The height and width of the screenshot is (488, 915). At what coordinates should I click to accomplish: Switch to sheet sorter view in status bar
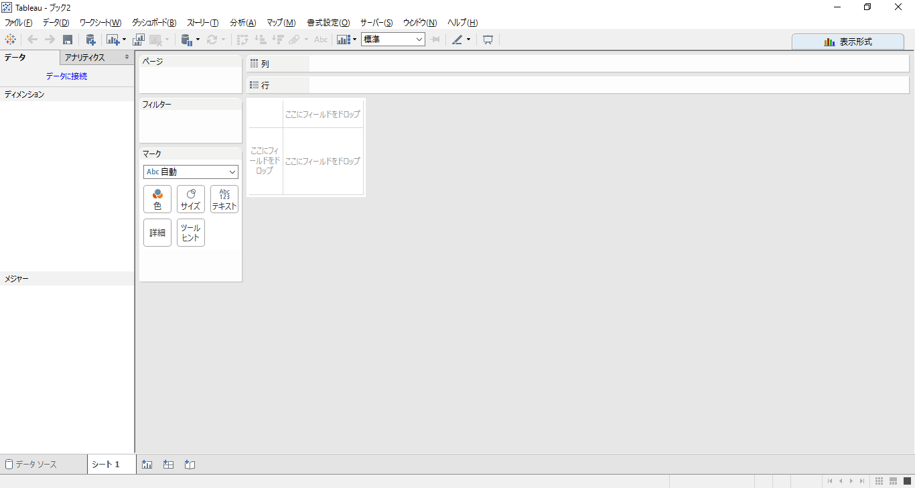(x=879, y=481)
